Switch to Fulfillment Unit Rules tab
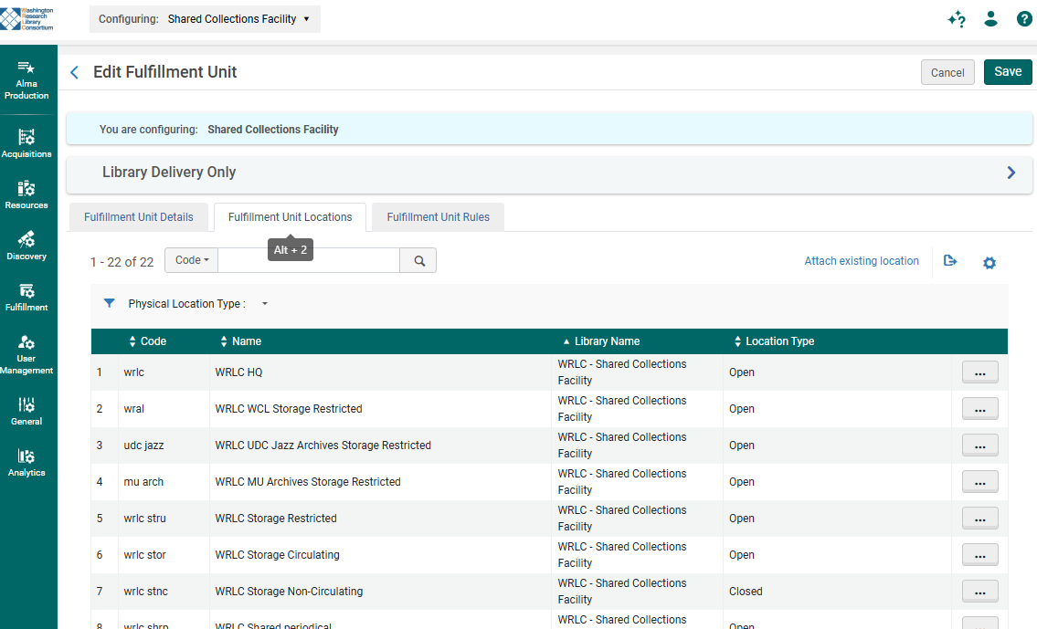The image size is (1037, 629). point(438,217)
